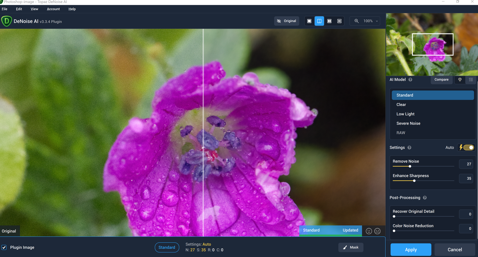Uncheck the Plugin Image checkbox
This screenshot has height=257, width=478.
click(4, 247)
